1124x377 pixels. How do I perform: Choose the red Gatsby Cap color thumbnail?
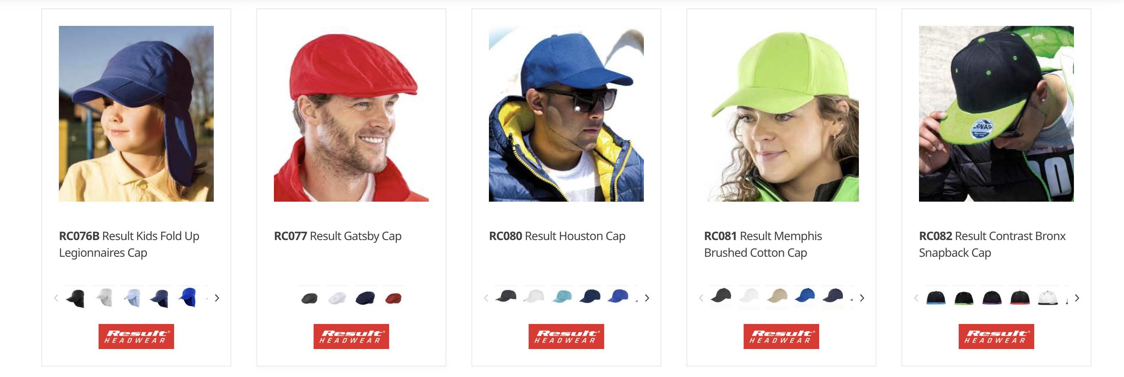393,298
